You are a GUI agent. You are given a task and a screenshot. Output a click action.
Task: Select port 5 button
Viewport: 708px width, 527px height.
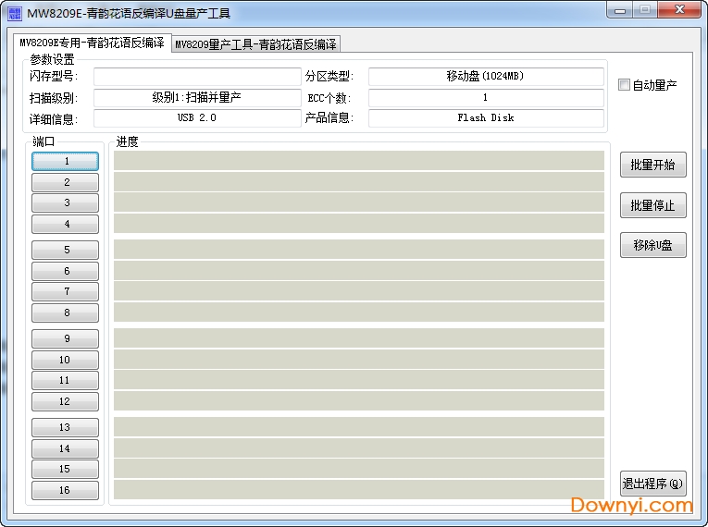[65, 250]
